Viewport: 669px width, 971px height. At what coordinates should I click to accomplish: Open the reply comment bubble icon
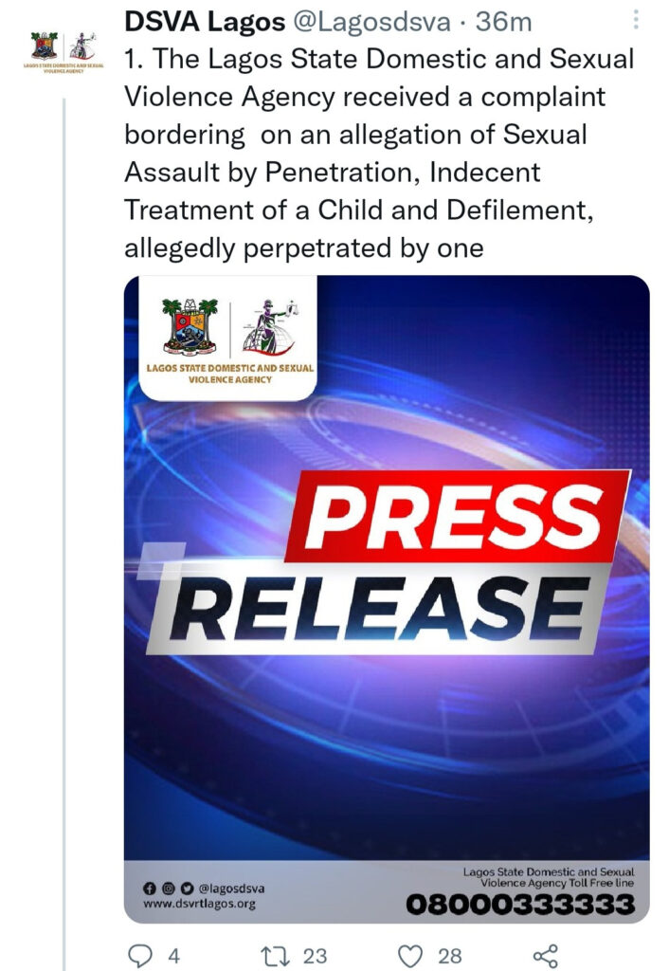point(140,956)
